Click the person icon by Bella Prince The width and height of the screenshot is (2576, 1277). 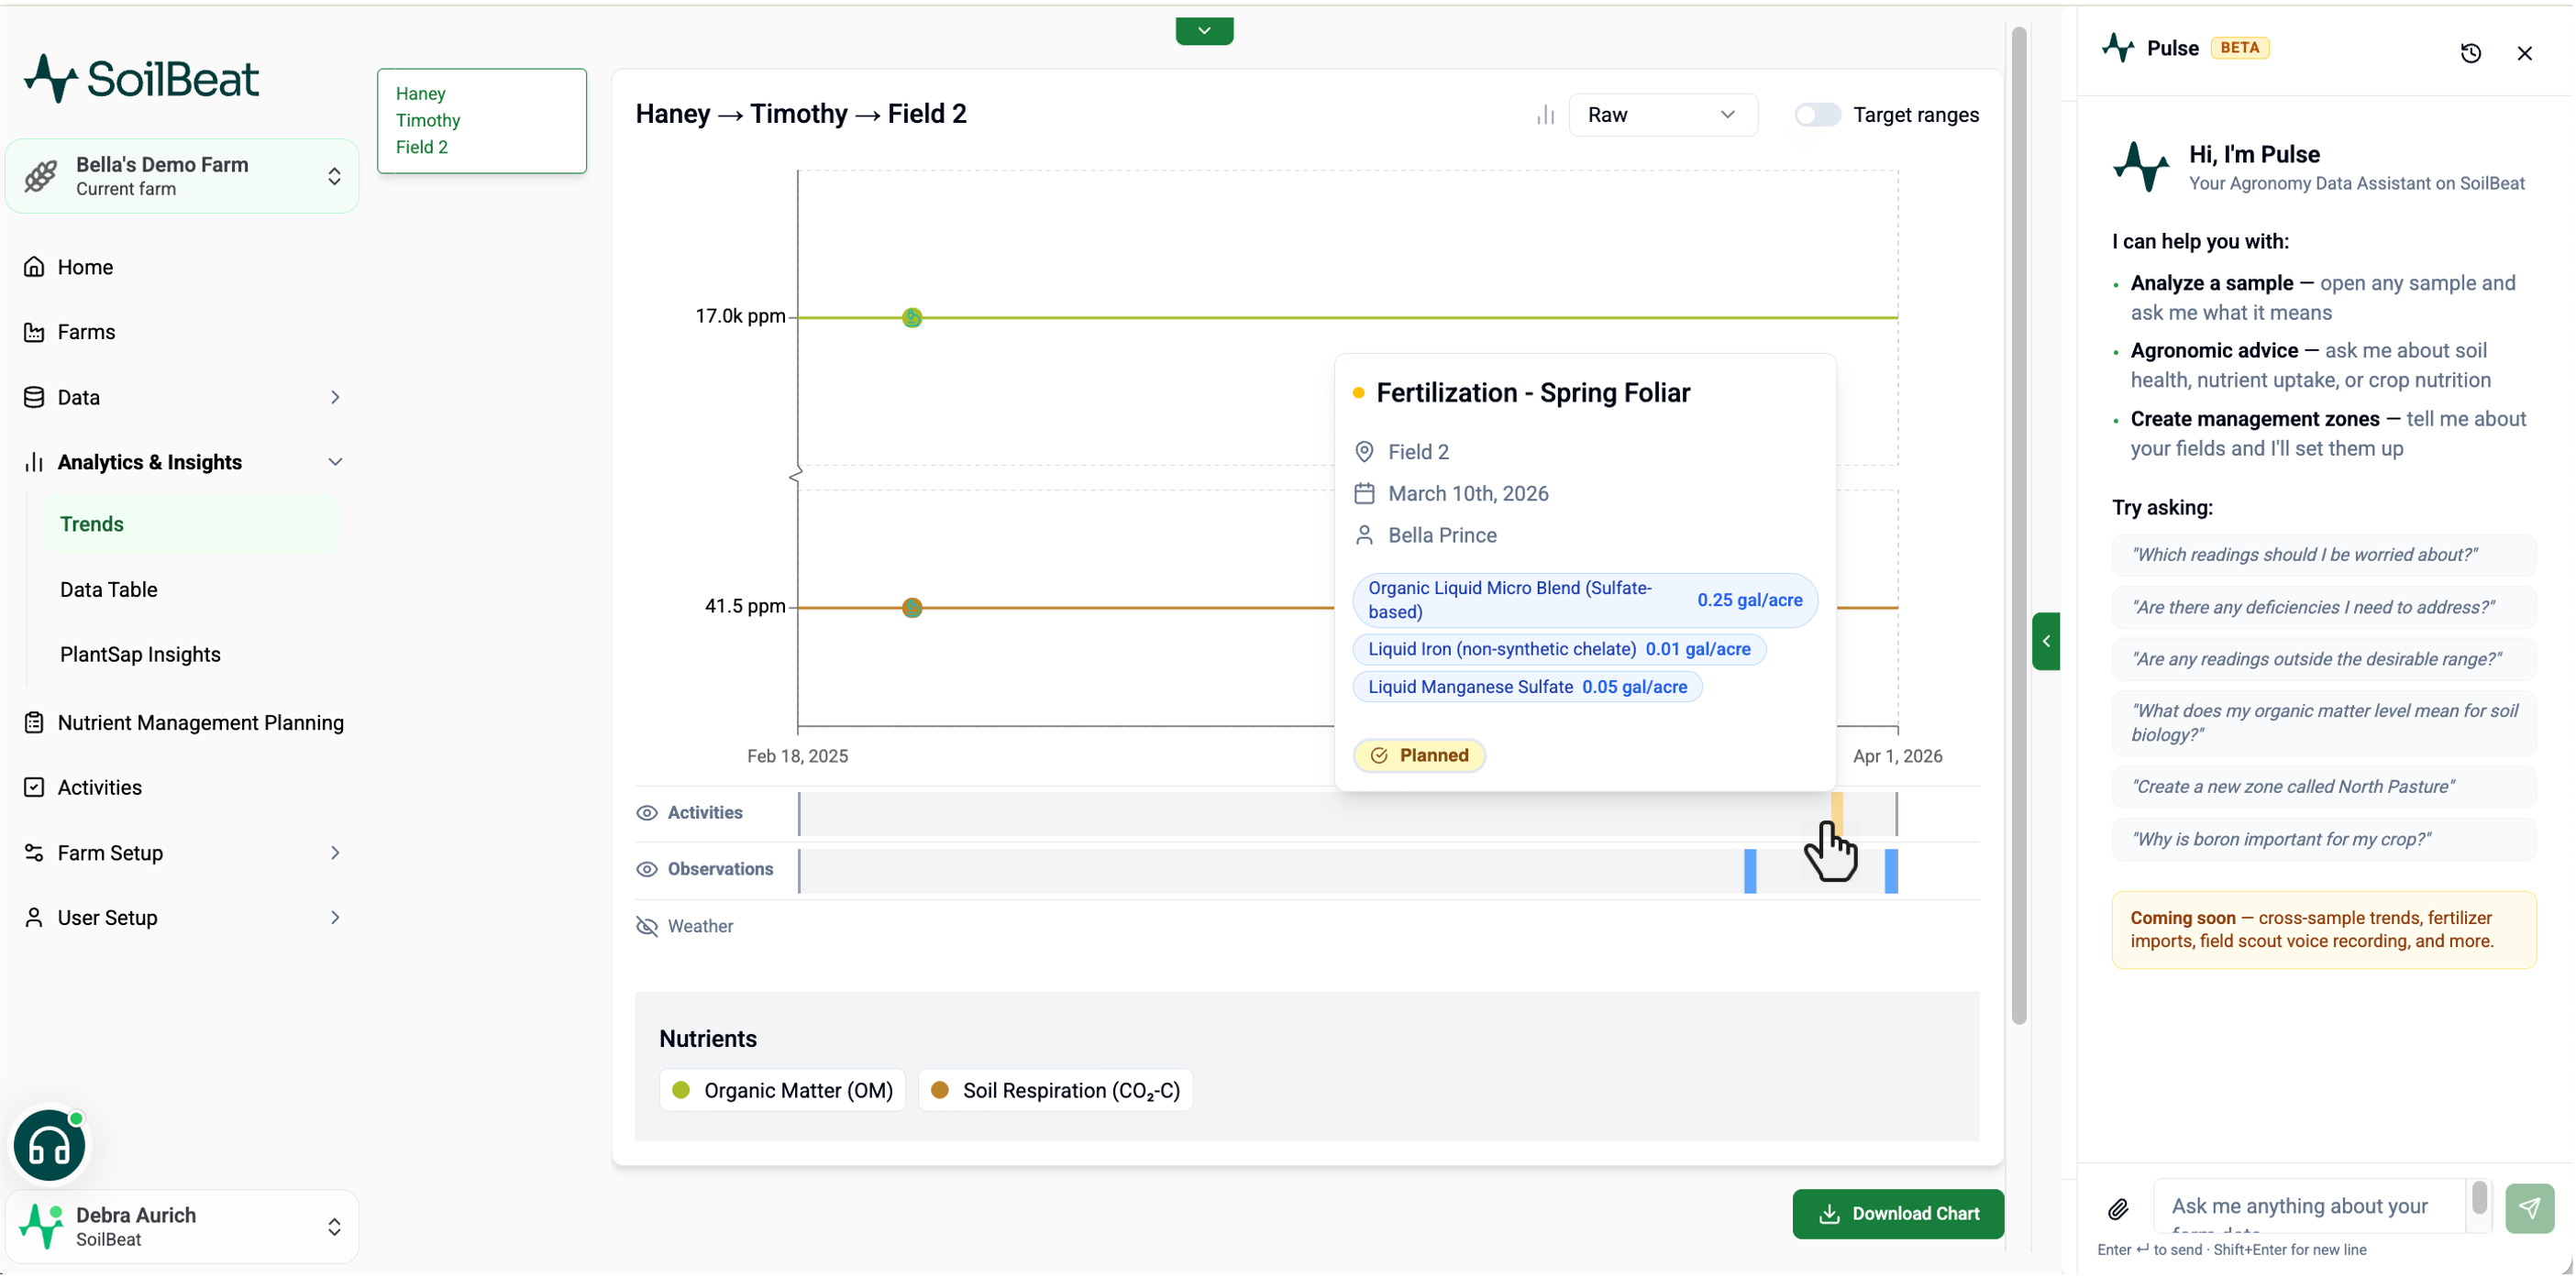pos(1363,536)
